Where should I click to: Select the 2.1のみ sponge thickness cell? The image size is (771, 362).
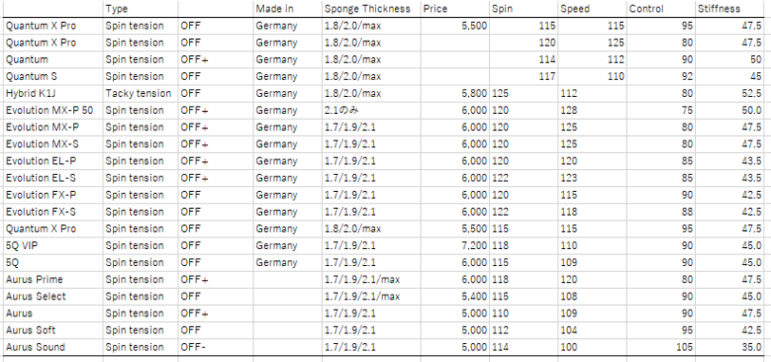tap(371, 110)
